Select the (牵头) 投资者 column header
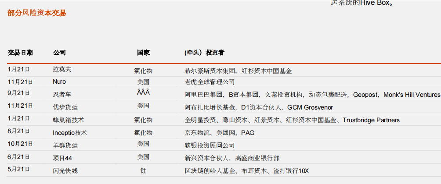The width and height of the screenshot is (441, 184). click(x=205, y=53)
